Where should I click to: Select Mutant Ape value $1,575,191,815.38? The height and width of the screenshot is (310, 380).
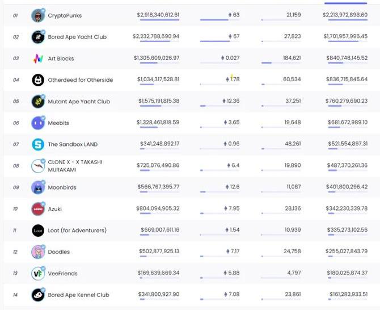[159, 101]
